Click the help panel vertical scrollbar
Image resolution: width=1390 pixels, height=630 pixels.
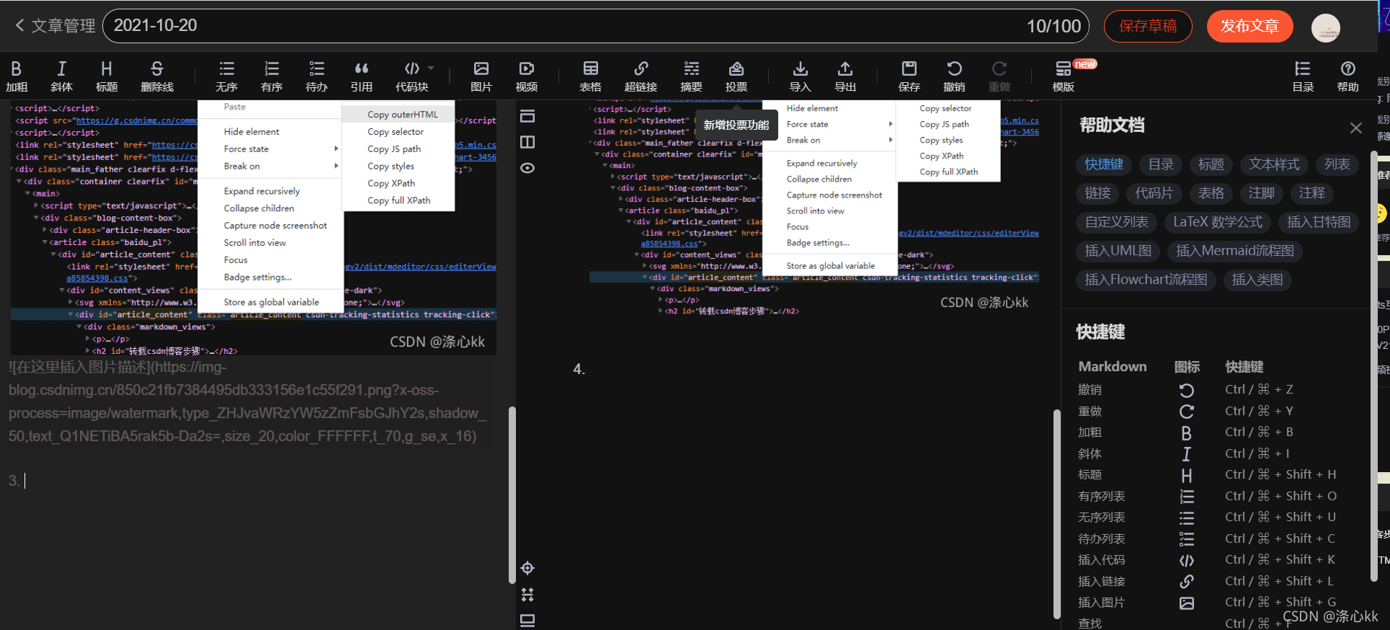pyautogui.click(x=1374, y=366)
